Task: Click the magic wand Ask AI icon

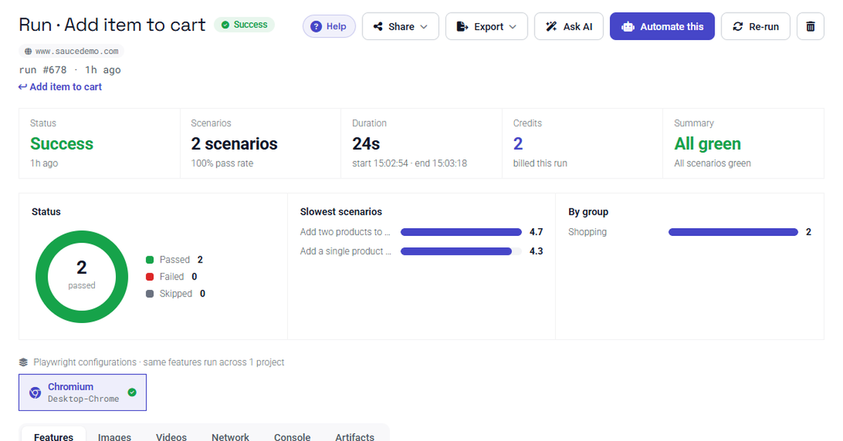Action: click(x=551, y=27)
